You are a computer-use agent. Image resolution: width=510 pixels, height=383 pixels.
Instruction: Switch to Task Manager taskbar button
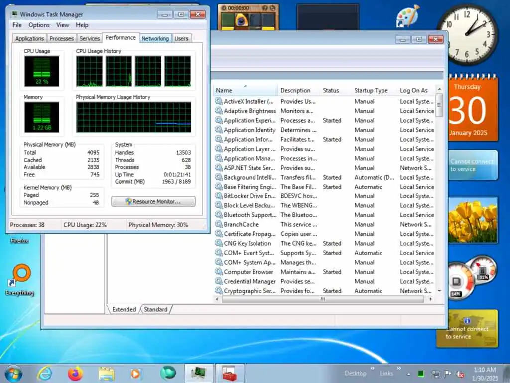199,373
